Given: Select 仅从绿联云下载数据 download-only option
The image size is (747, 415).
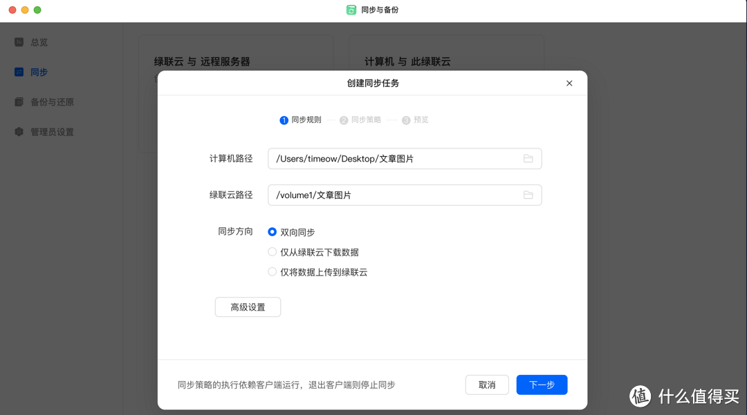Looking at the screenshot, I should pos(272,251).
